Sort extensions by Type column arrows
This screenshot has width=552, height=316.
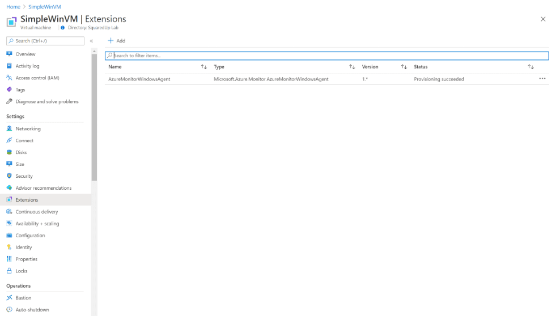tap(352, 67)
